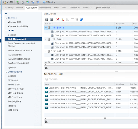Select the INTEL_SSDPE2KX020T7_PHLF disk row
The height and width of the screenshot is (129, 138).
(x=91, y=96)
